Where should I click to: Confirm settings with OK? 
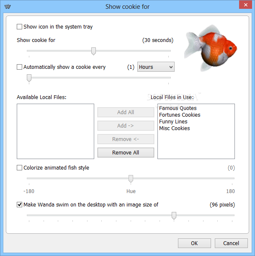click(x=194, y=243)
